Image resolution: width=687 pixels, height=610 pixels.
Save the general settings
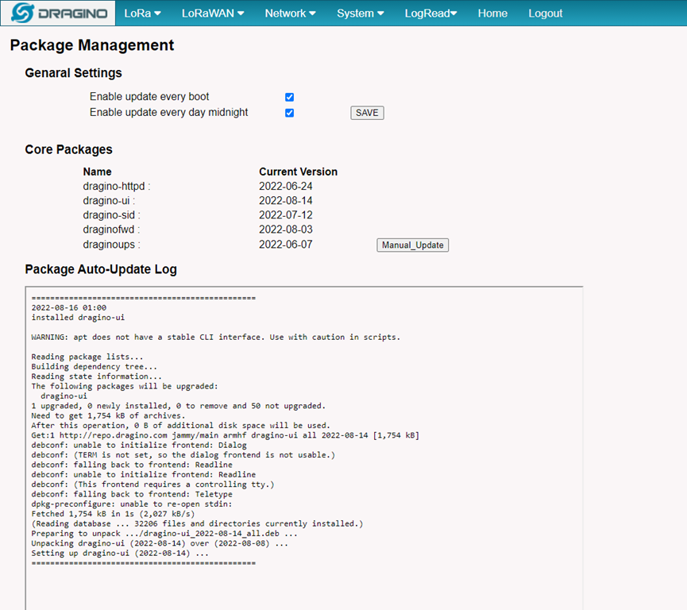367,113
